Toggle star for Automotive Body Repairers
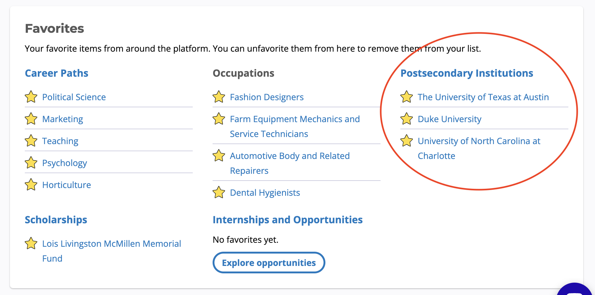 (219, 156)
